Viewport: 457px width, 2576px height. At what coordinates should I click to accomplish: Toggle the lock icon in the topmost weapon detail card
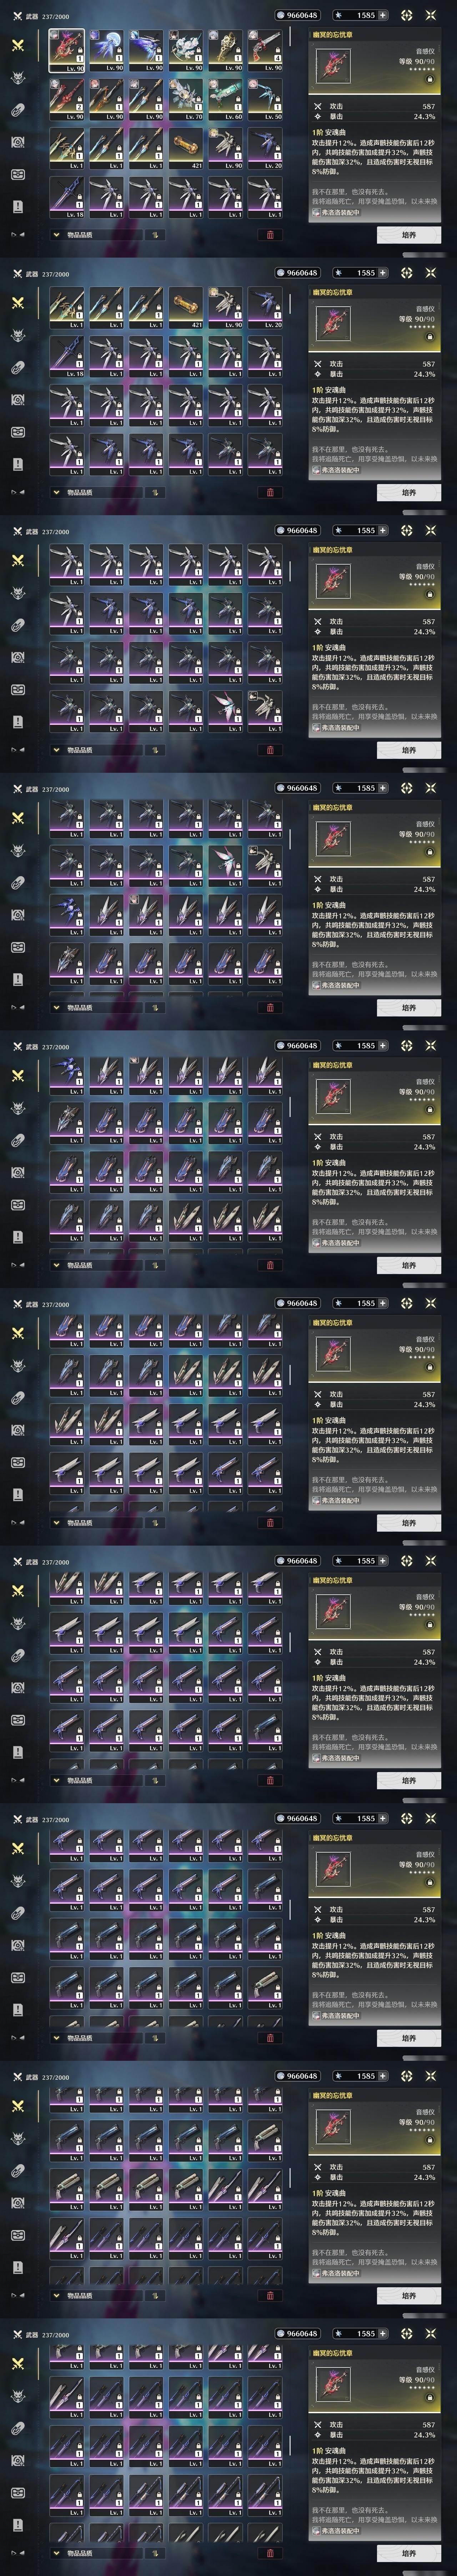tap(429, 79)
